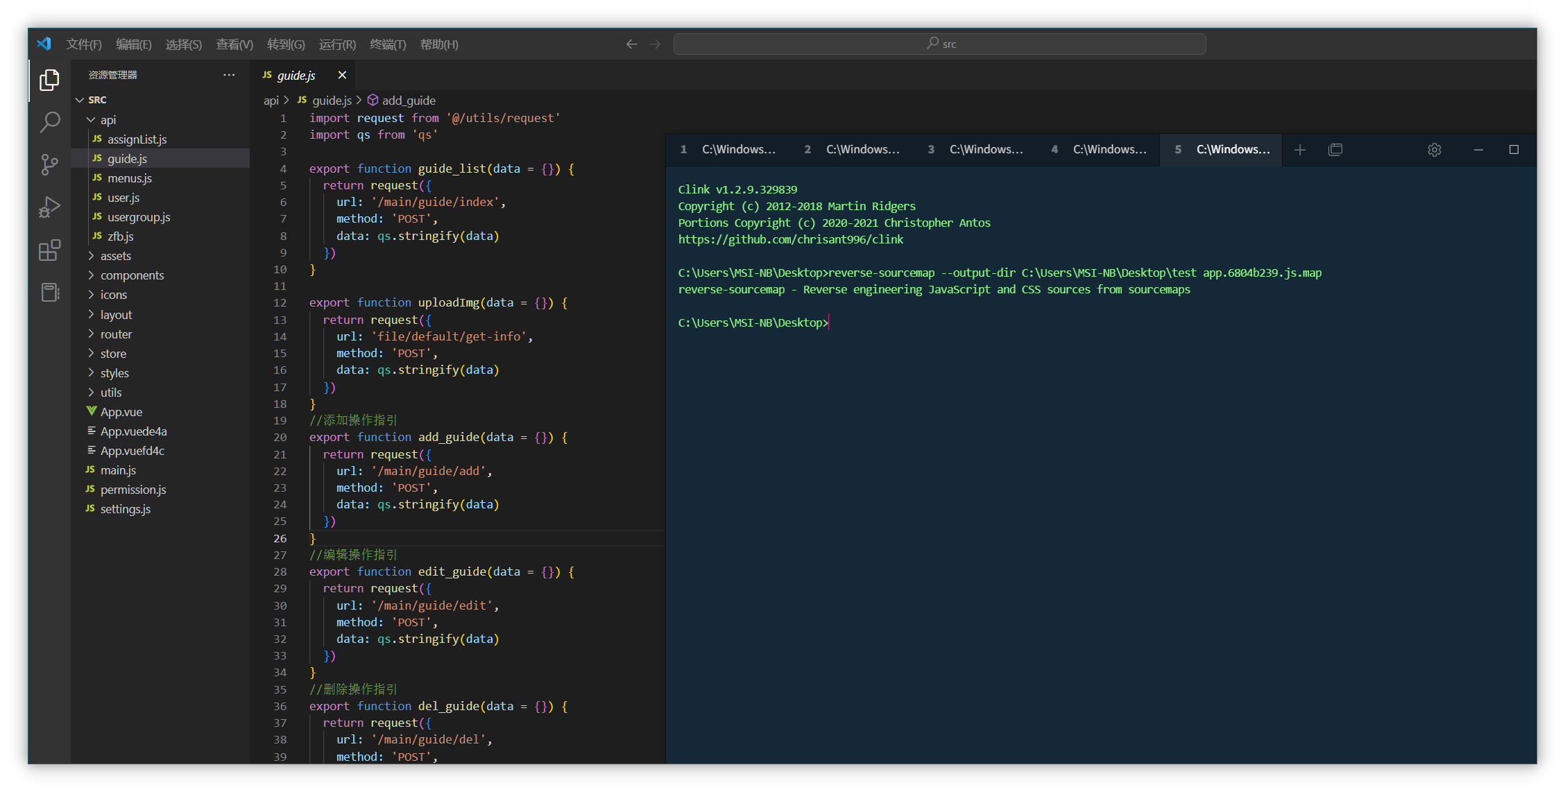Open the Explorer view in activity bar
The width and height of the screenshot is (1565, 792).
(49, 80)
